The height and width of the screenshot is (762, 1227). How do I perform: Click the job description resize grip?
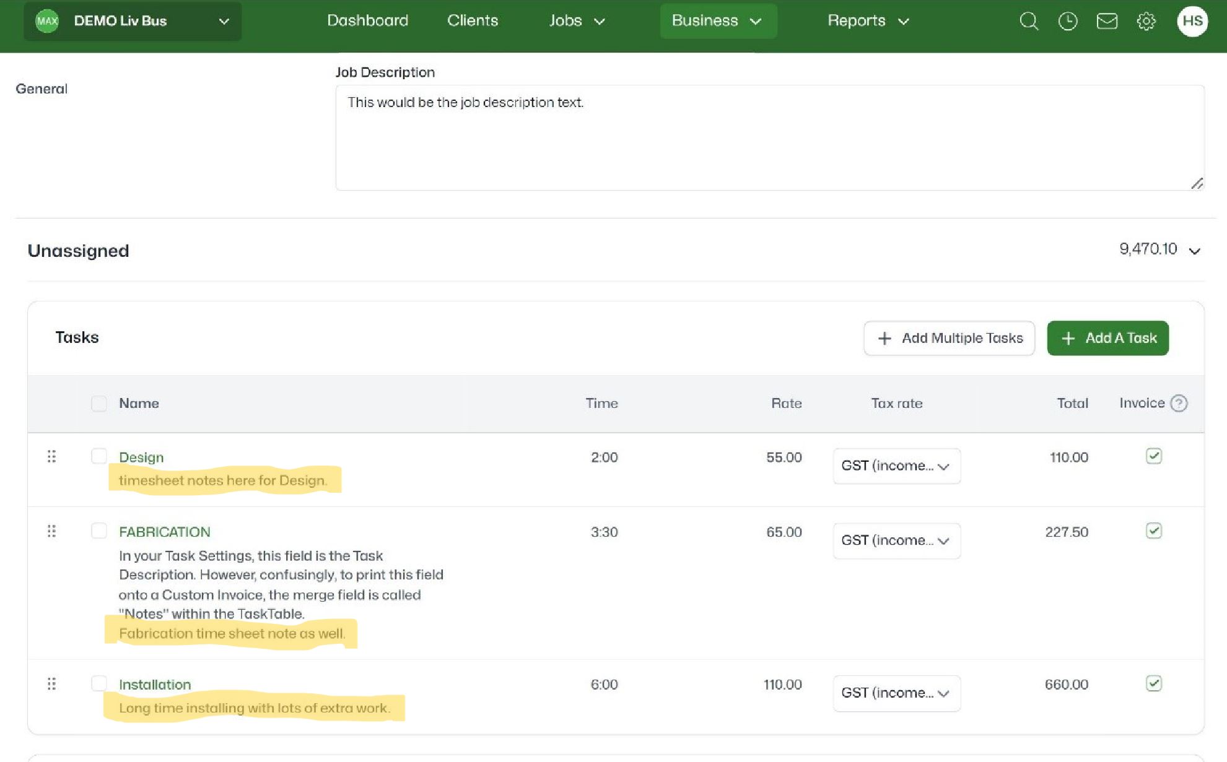tap(1197, 183)
